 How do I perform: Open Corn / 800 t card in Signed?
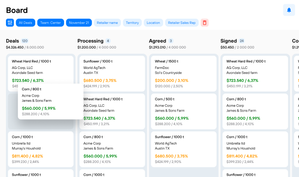coord(255,111)
